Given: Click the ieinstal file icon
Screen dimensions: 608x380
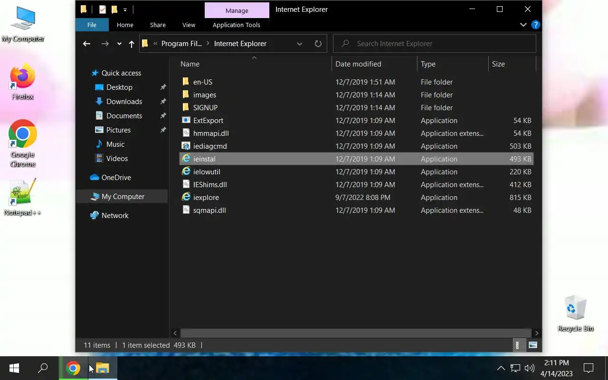Looking at the screenshot, I should tap(186, 159).
